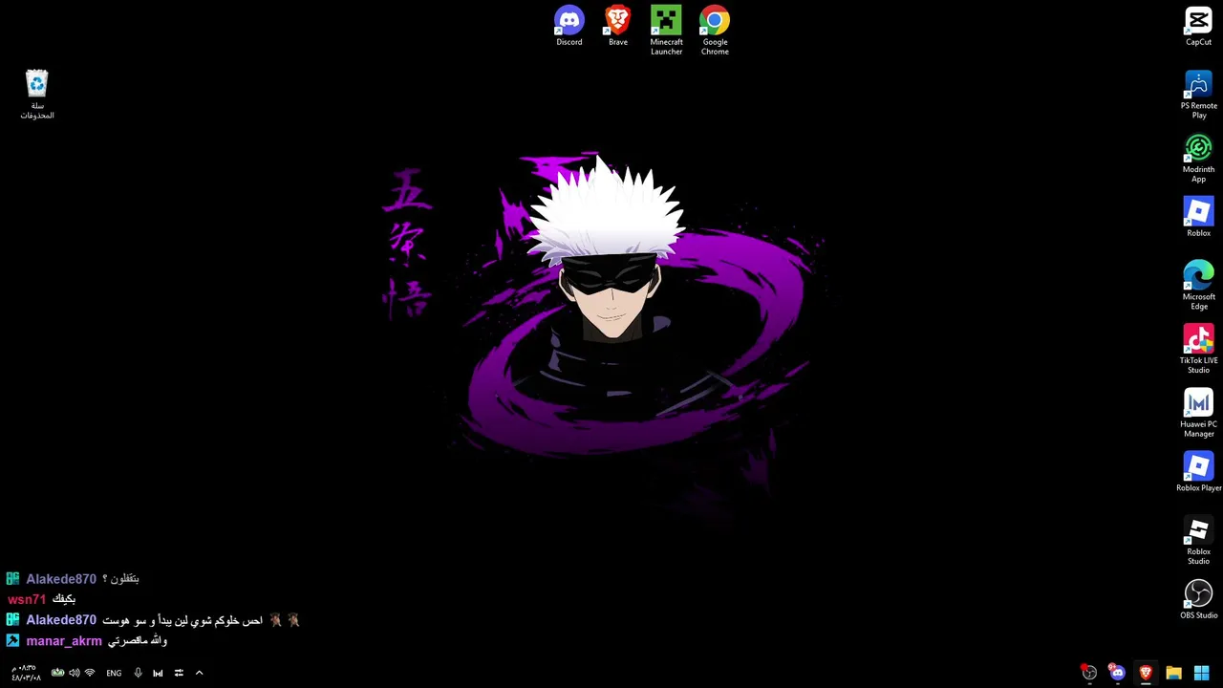Select the OBS Studio desktop shortcut
The image size is (1223, 688).
pyautogui.click(x=1198, y=599)
